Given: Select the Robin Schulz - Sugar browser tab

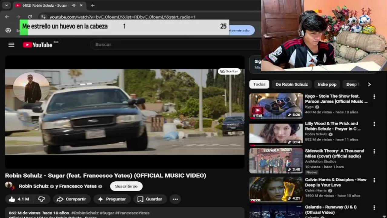Looking at the screenshot, I should [45, 5].
